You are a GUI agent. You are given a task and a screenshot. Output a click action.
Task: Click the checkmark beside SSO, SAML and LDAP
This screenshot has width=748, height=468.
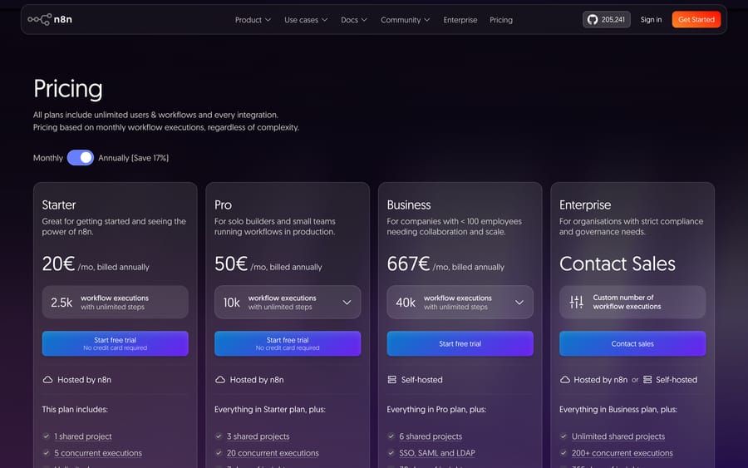(391, 453)
